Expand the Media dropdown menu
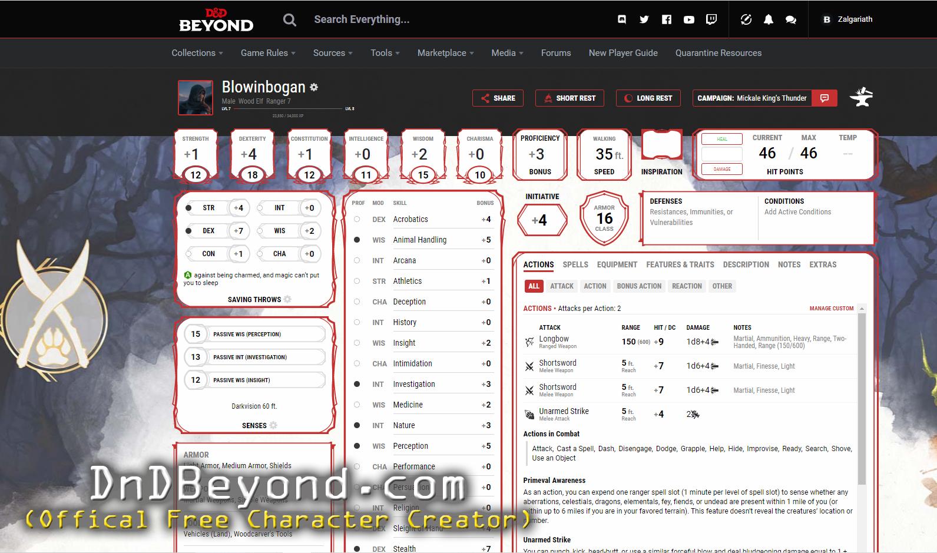Image resolution: width=937 pixels, height=553 pixels. click(x=508, y=53)
